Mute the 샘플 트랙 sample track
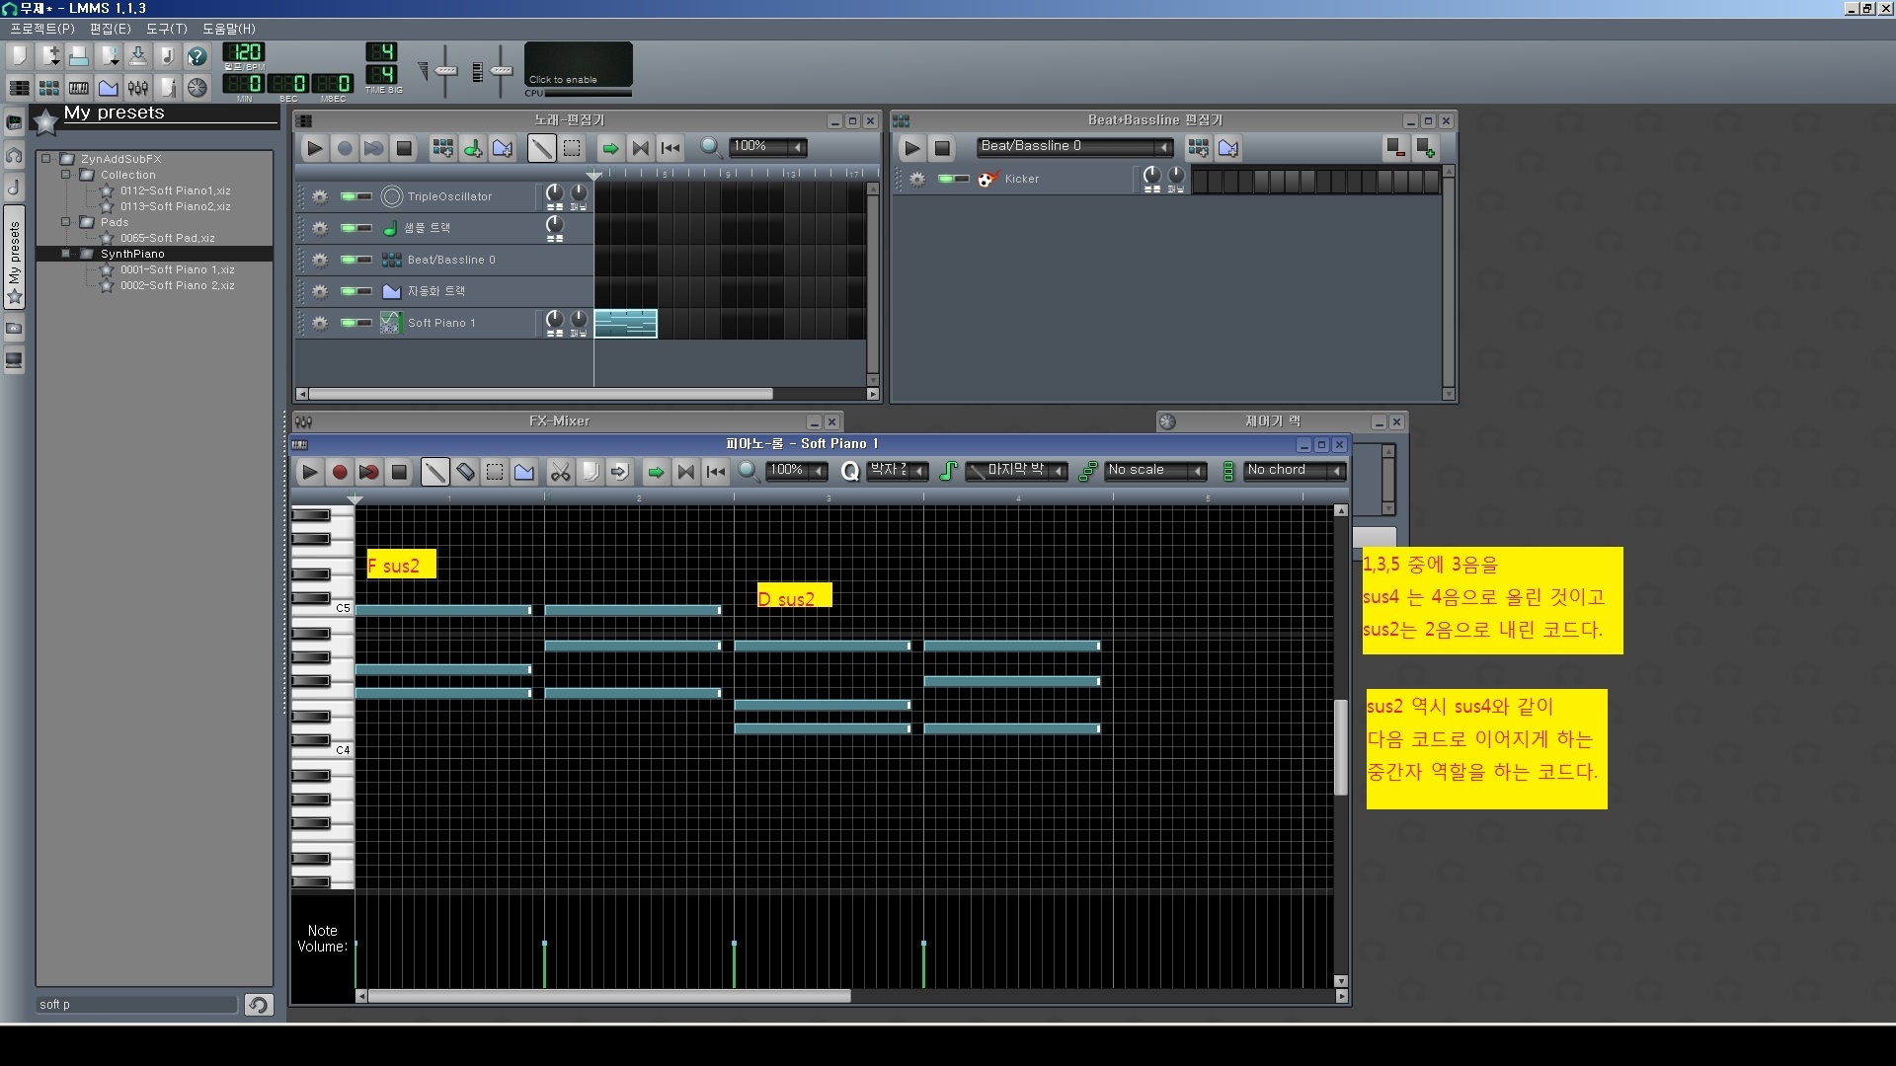This screenshot has width=1896, height=1066. point(348,228)
